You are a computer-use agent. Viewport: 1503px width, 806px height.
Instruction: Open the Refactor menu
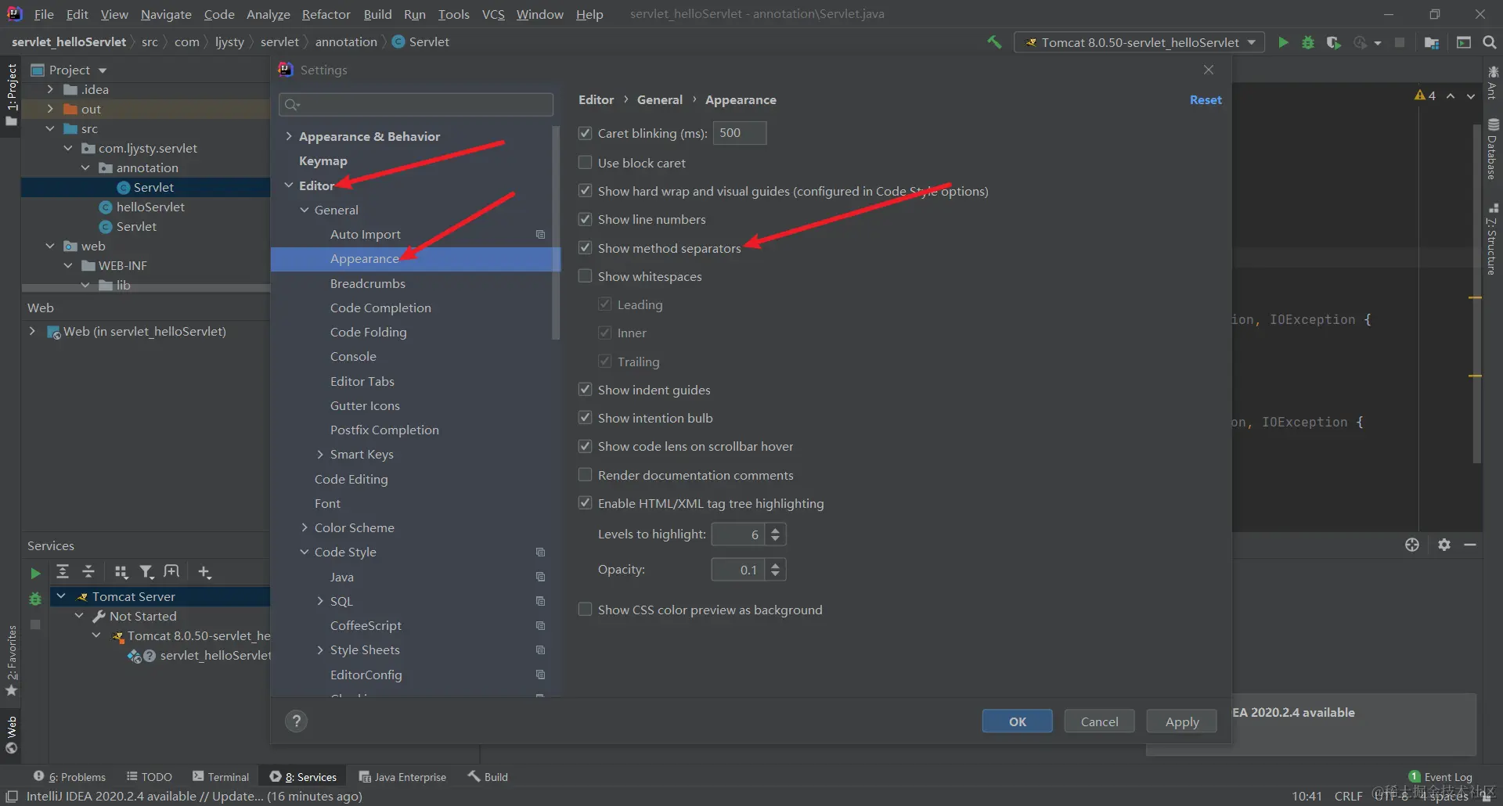tap(326, 14)
